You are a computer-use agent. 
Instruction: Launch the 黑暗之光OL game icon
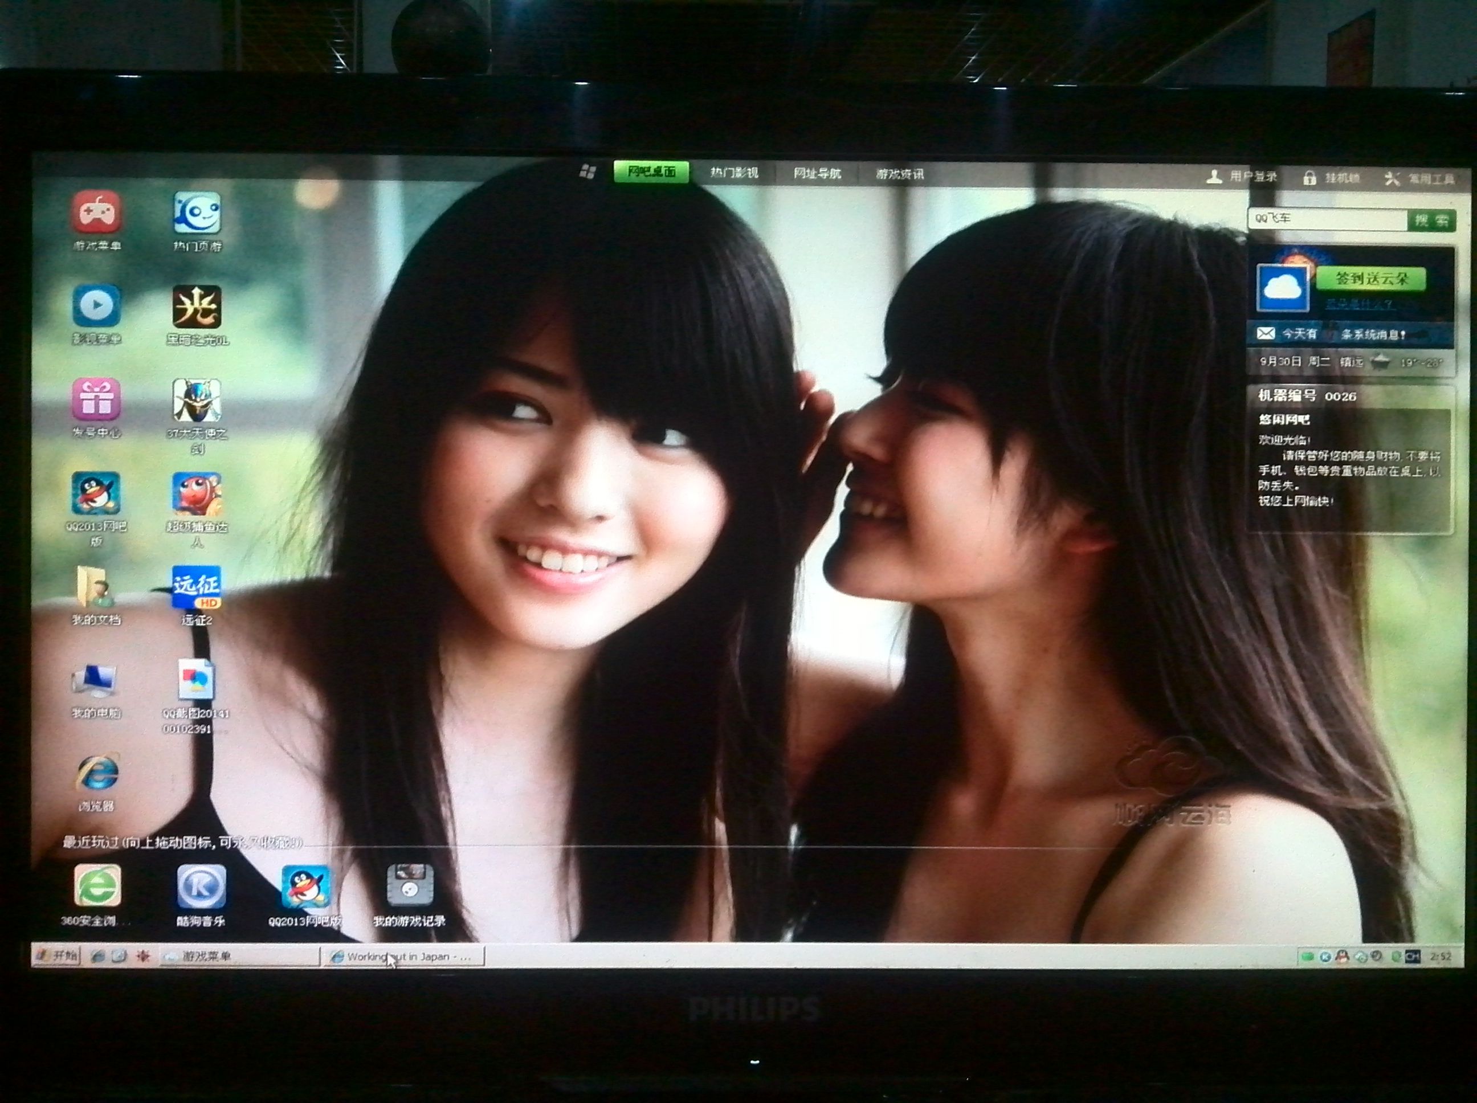point(197,307)
